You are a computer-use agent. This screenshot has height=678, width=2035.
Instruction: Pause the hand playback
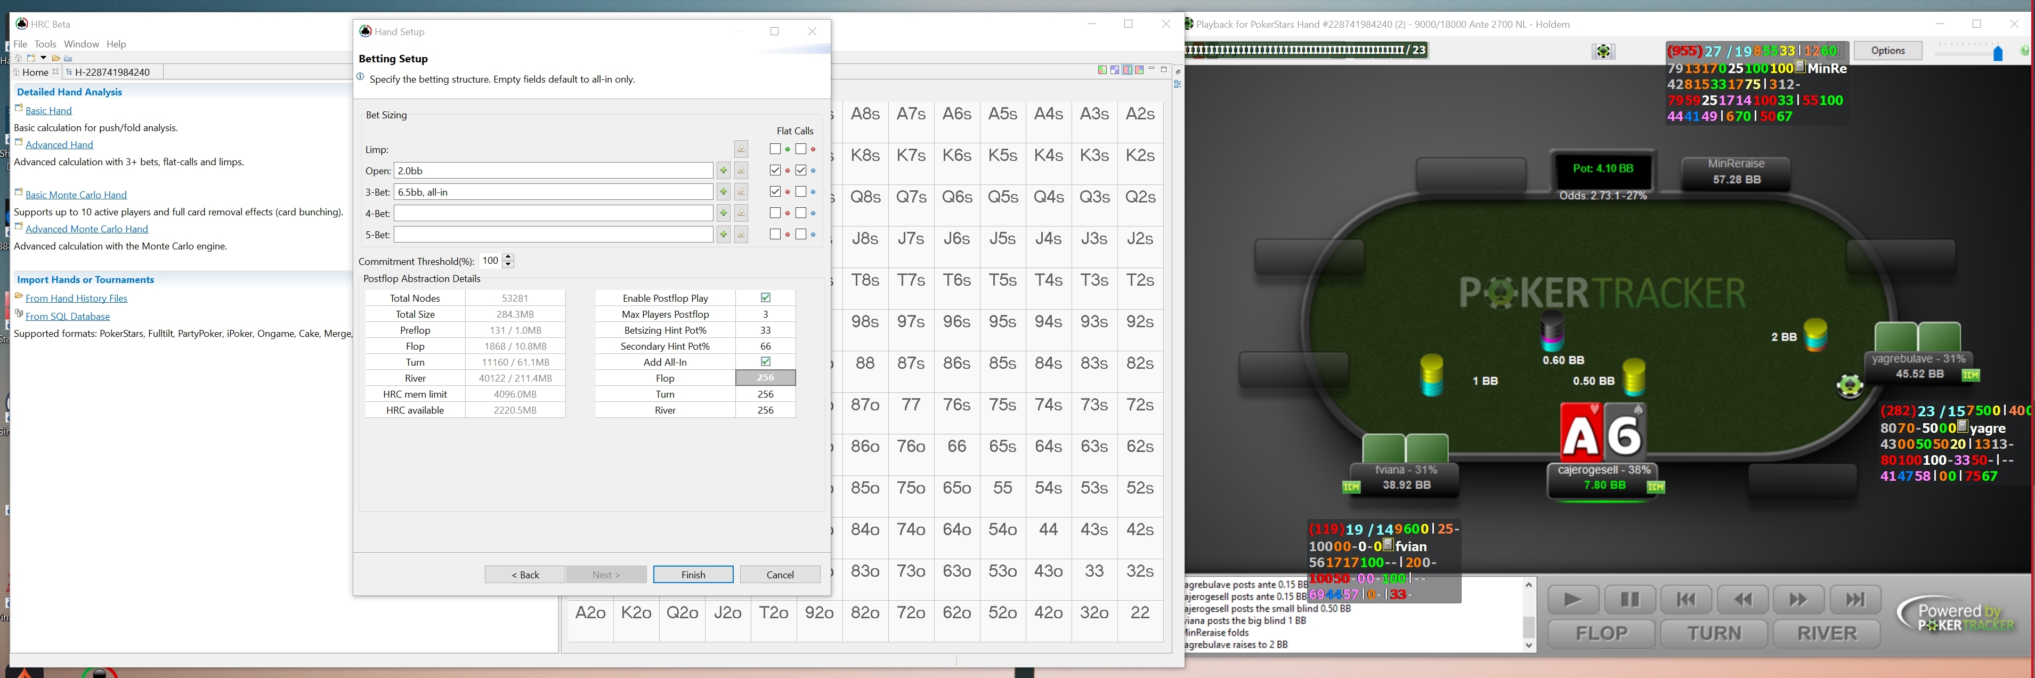pos(1629,600)
